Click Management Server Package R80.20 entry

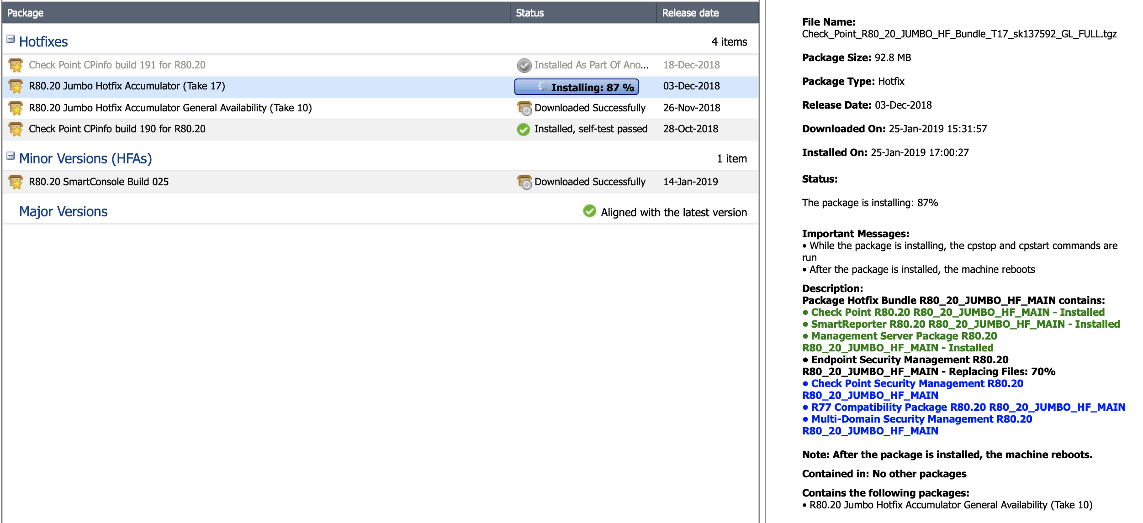[x=900, y=342]
